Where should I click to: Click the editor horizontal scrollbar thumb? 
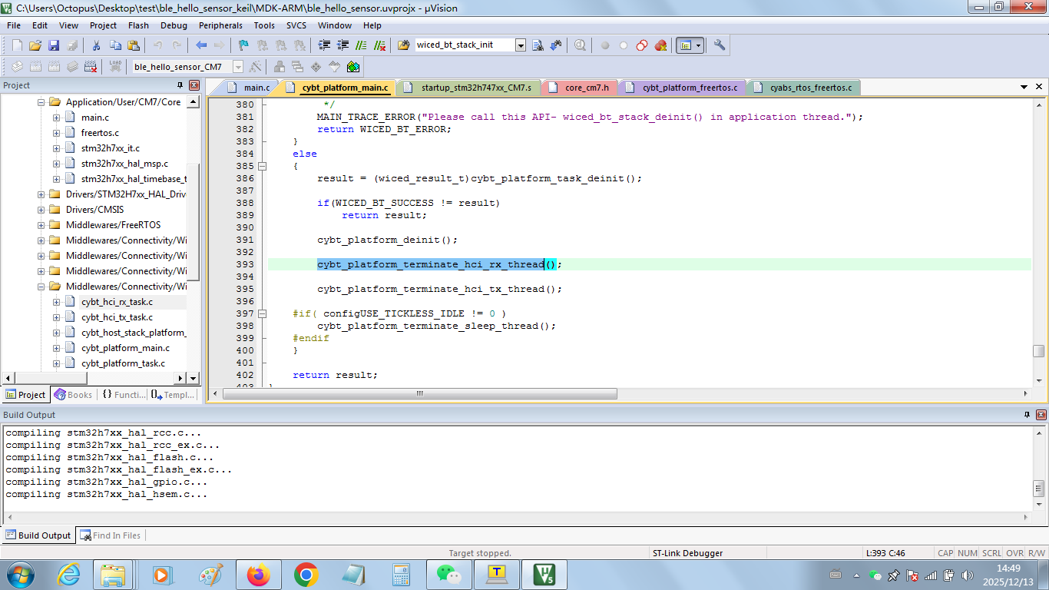click(420, 393)
